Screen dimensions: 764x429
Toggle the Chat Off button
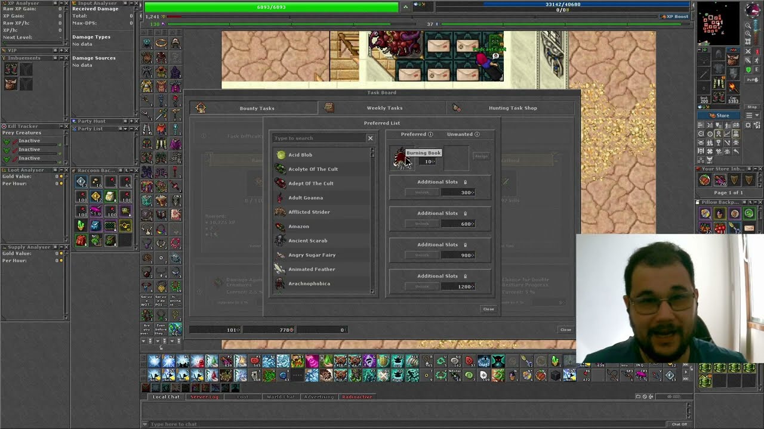[679, 424]
